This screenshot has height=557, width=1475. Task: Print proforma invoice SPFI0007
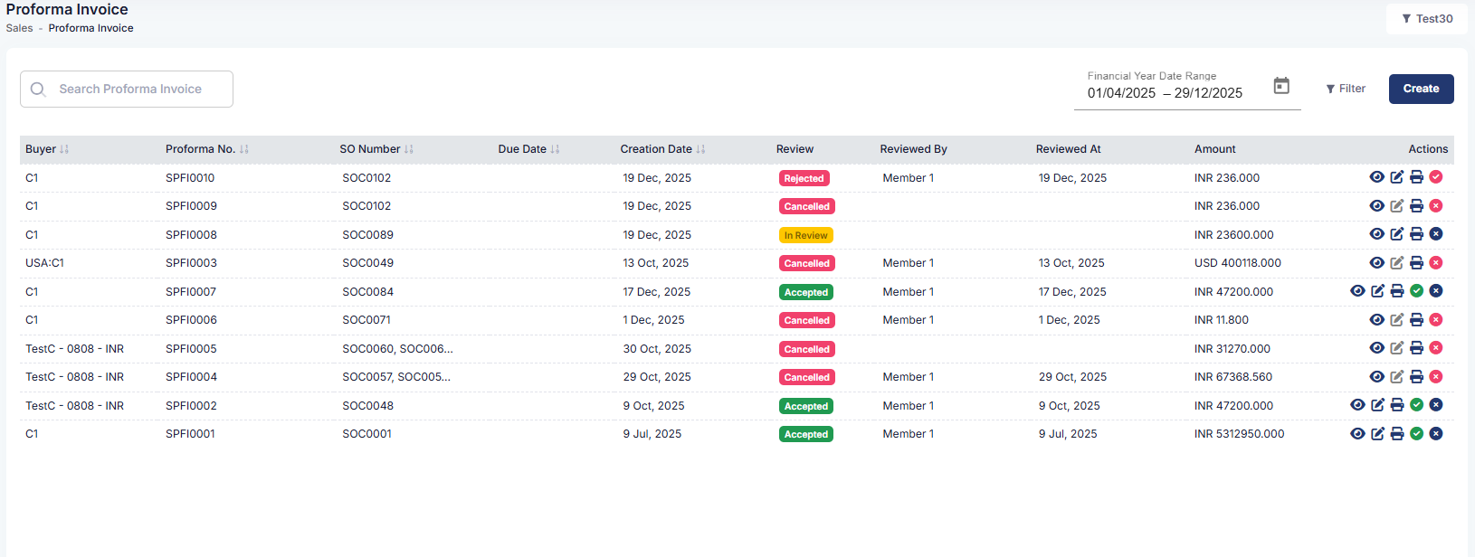pyautogui.click(x=1397, y=291)
